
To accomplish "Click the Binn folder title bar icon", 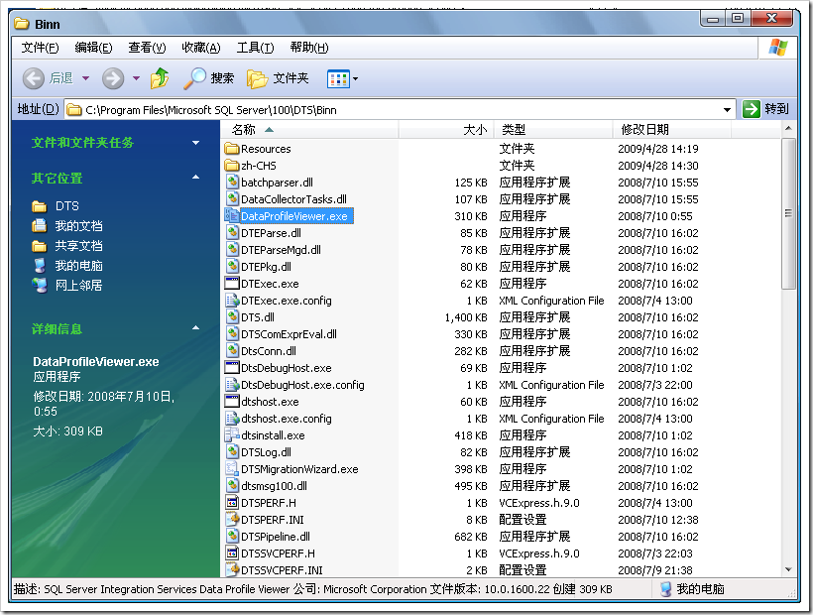I will 22,24.
